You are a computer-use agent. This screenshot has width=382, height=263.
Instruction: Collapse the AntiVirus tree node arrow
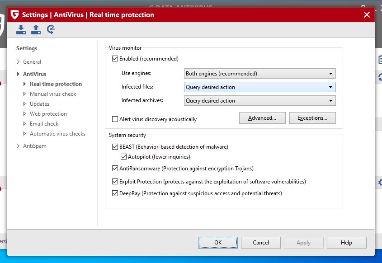point(18,74)
